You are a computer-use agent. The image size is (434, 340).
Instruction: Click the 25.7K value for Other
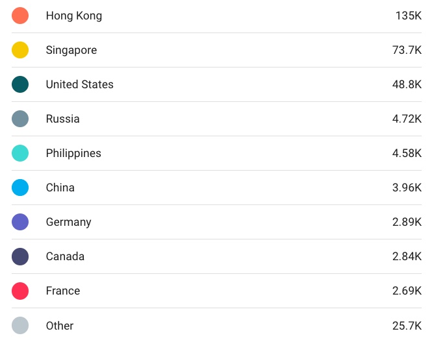(407, 325)
